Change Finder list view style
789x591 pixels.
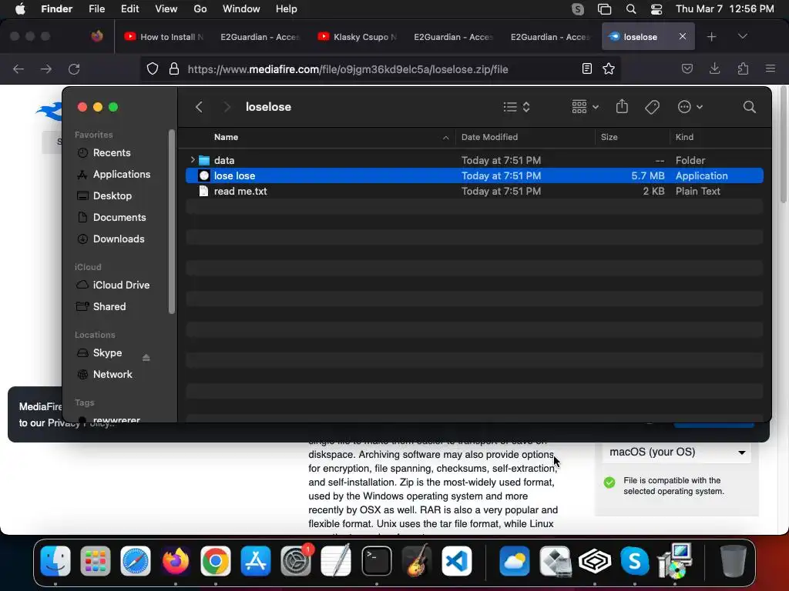click(x=517, y=107)
